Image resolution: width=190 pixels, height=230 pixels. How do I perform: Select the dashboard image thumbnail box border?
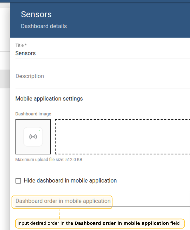click(16, 137)
